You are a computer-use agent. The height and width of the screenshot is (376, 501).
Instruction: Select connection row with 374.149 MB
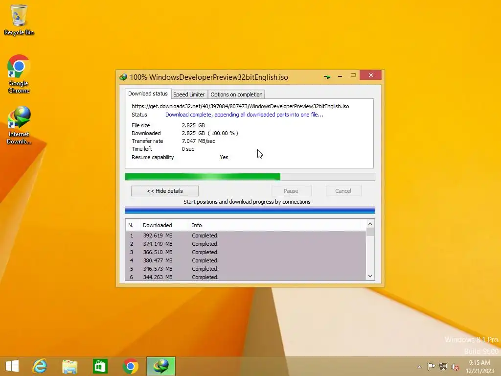246,244
